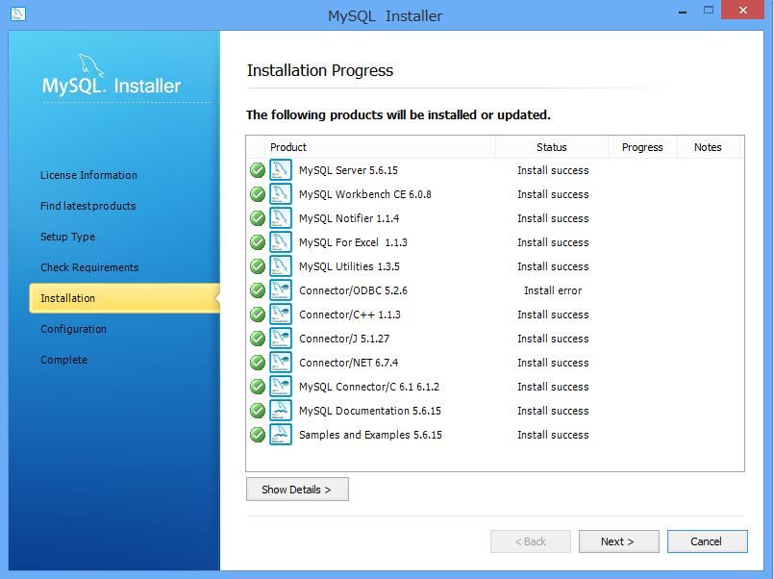Click green checkmark beside MySQL Server 5.6.15
Screen dimensions: 774x579
point(258,170)
